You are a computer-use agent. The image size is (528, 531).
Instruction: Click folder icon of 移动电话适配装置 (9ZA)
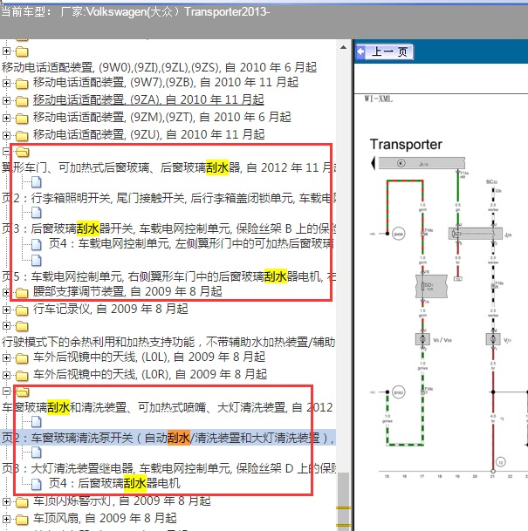coord(22,101)
